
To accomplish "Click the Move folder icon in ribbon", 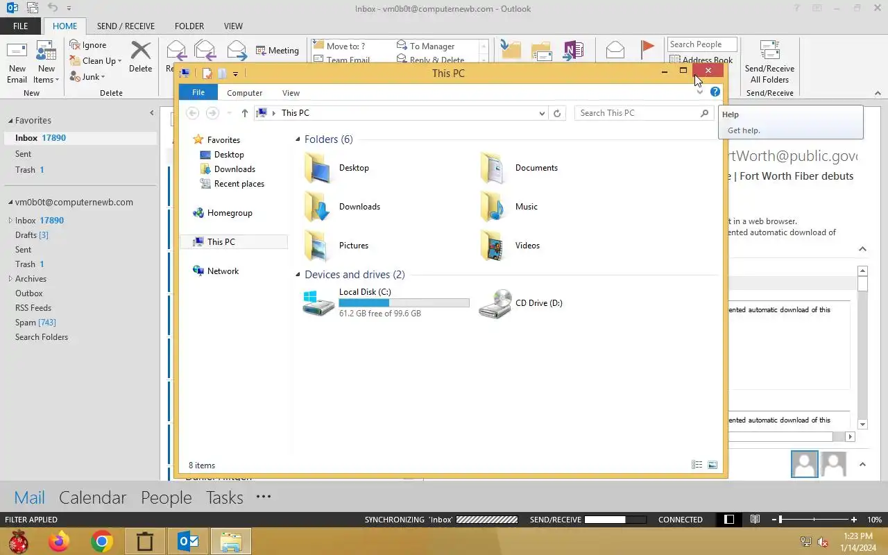I will click(x=511, y=50).
